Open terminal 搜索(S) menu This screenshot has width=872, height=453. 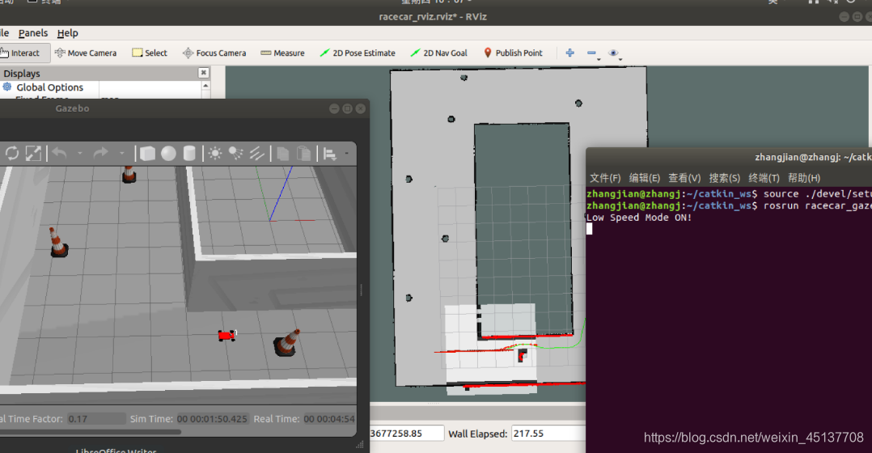coord(724,178)
